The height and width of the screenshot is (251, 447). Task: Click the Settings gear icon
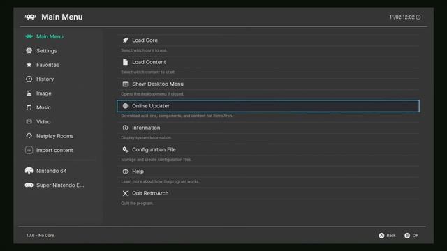(x=29, y=51)
